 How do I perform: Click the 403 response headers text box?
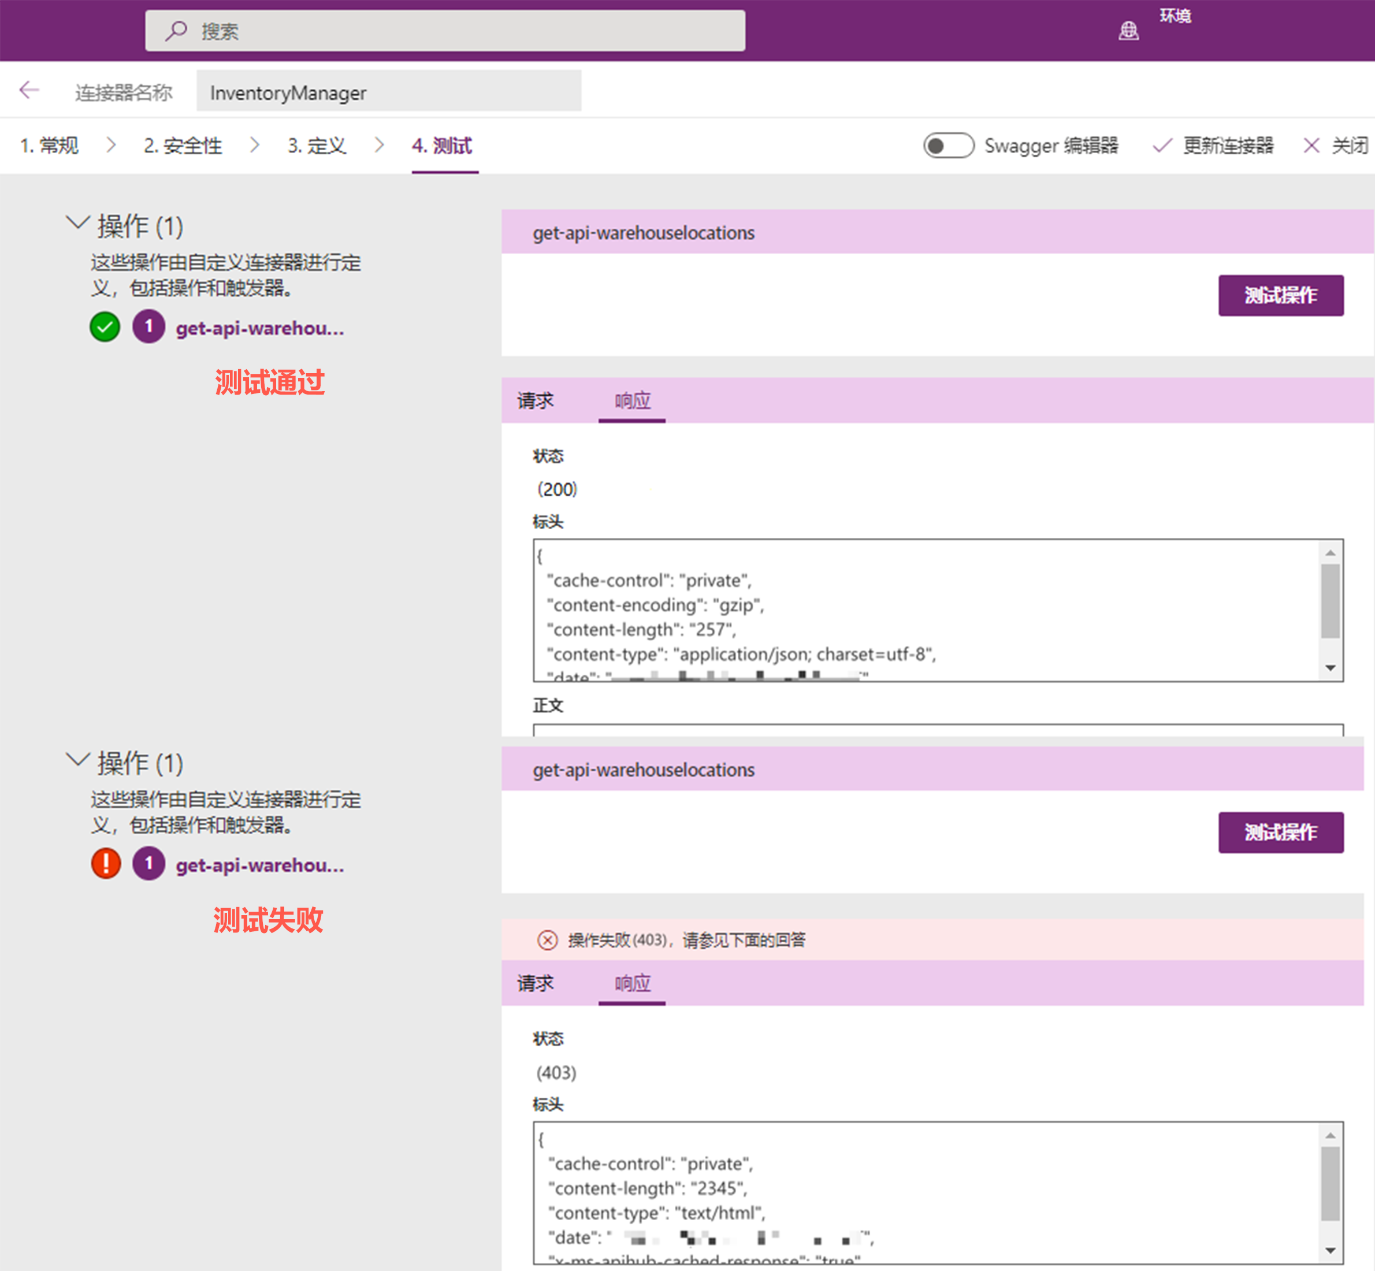click(x=938, y=1193)
